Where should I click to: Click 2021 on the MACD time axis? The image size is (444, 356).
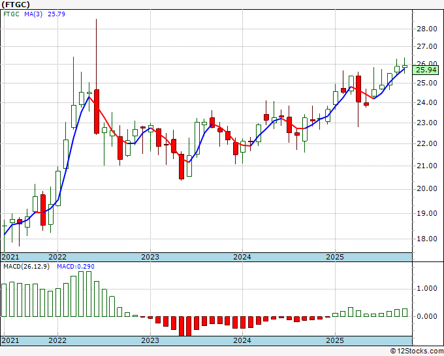coord(10,340)
